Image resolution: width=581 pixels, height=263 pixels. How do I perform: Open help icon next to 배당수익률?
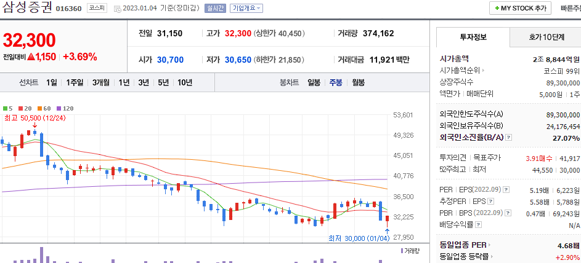(x=479, y=224)
